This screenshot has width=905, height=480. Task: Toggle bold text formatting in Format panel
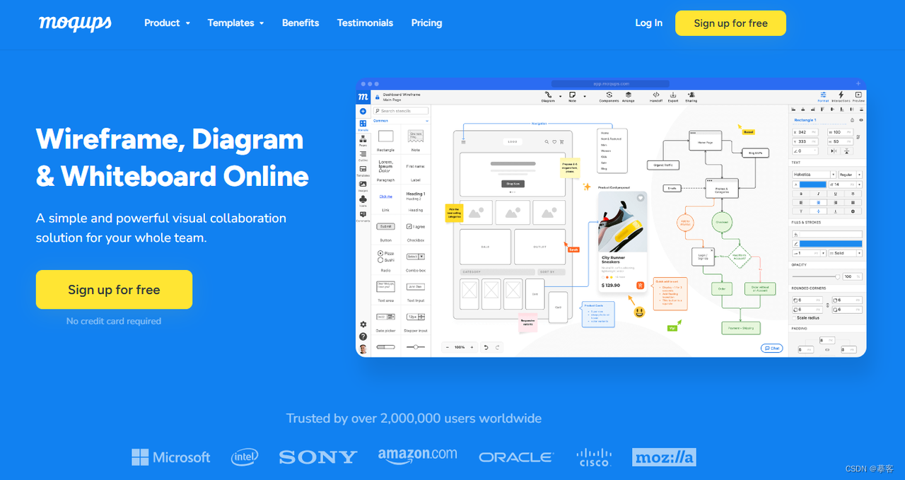tap(800, 193)
